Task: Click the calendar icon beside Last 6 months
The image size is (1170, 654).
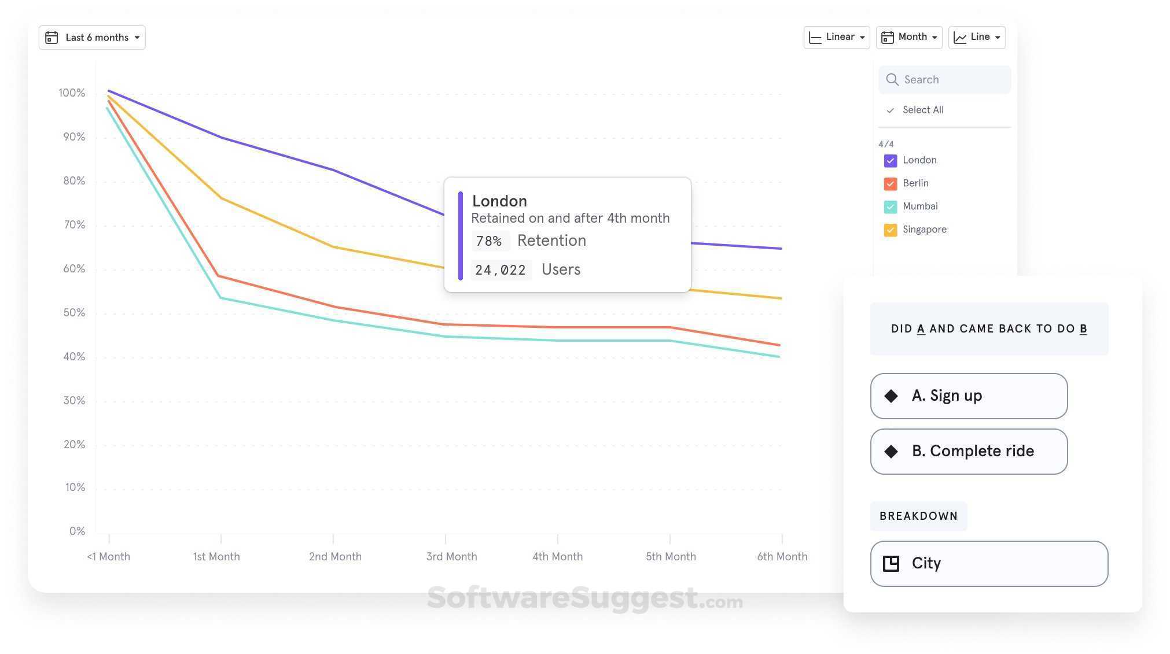Action: [x=51, y=37]
